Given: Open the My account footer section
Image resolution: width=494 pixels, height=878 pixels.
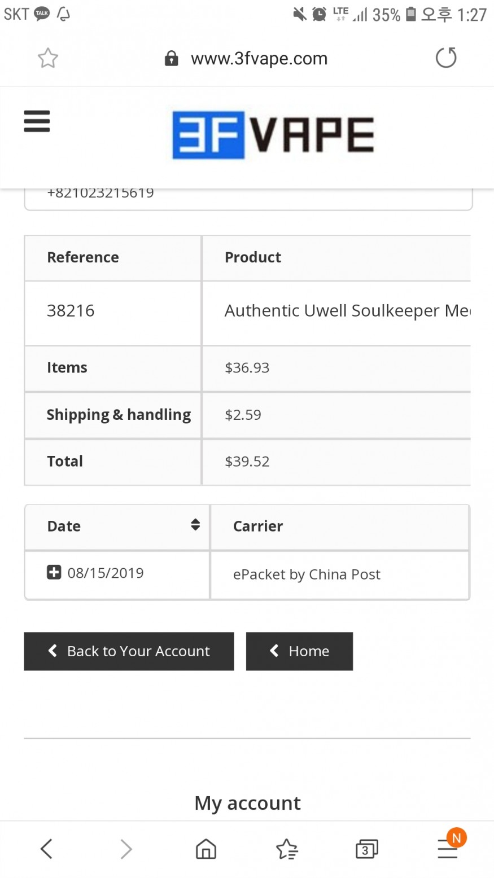Looking at the screenshot, I should tap(247, 803).
